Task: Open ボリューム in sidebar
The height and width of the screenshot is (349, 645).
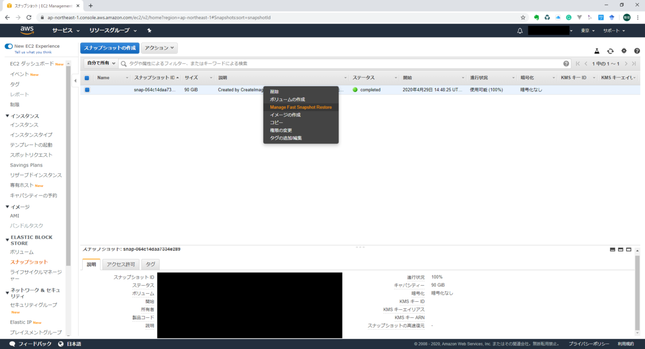Action: 21,252
